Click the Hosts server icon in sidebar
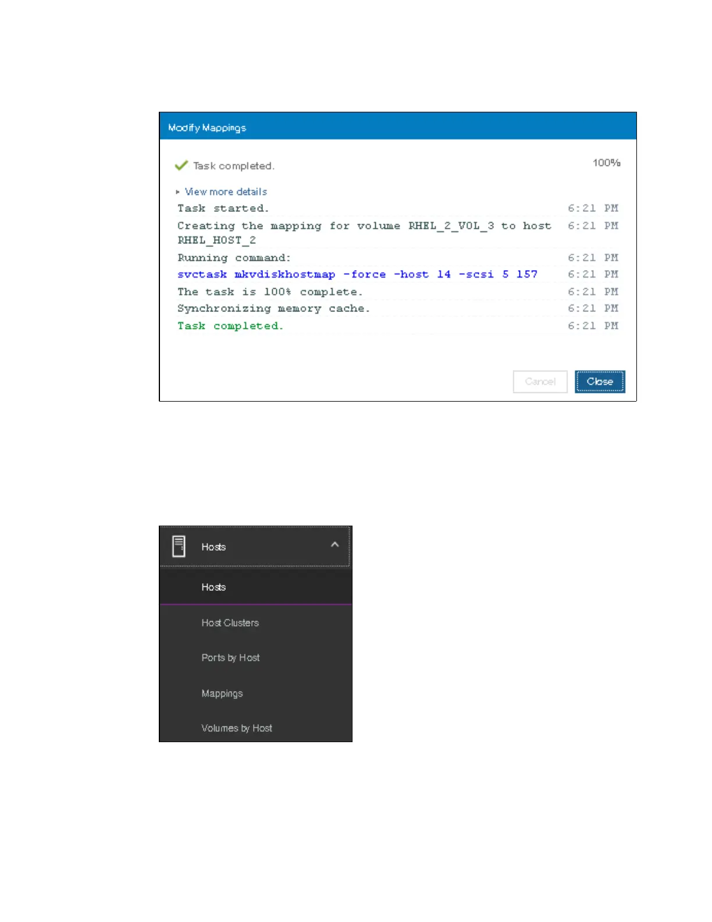The width and height of the screenshot is (712, 922). tap(179, 547)
